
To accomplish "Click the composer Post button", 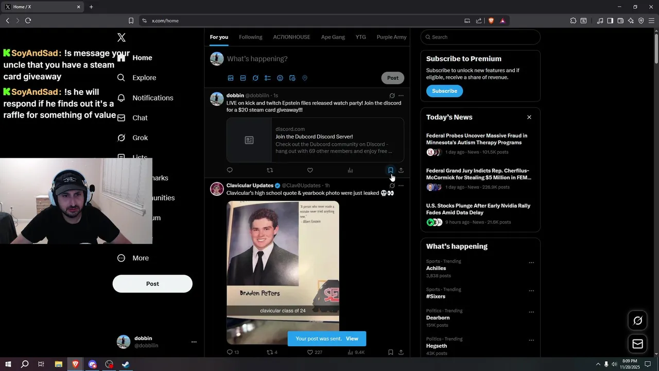I will tap(393, 78).
